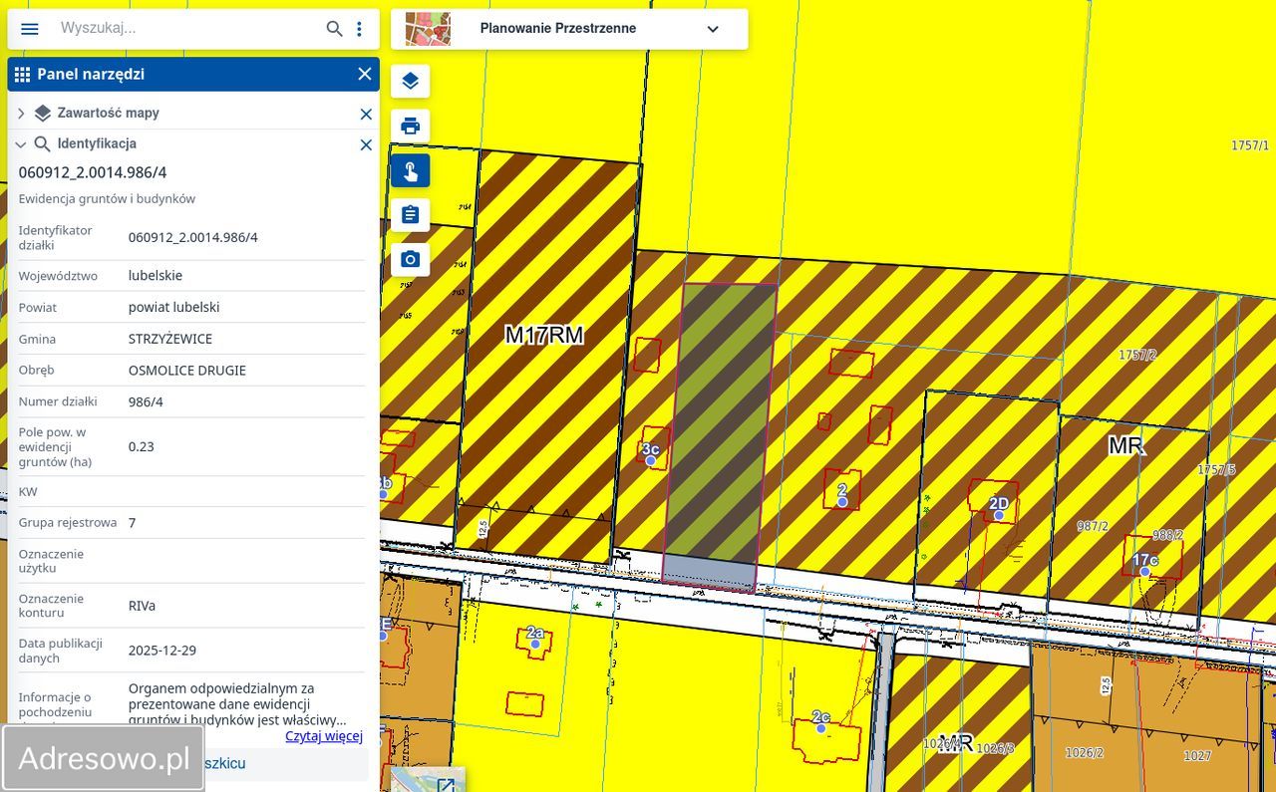The height and width of the screenshot is (792, 1276).
Task: Open the clipboard report tool
Action: [410, 215]
